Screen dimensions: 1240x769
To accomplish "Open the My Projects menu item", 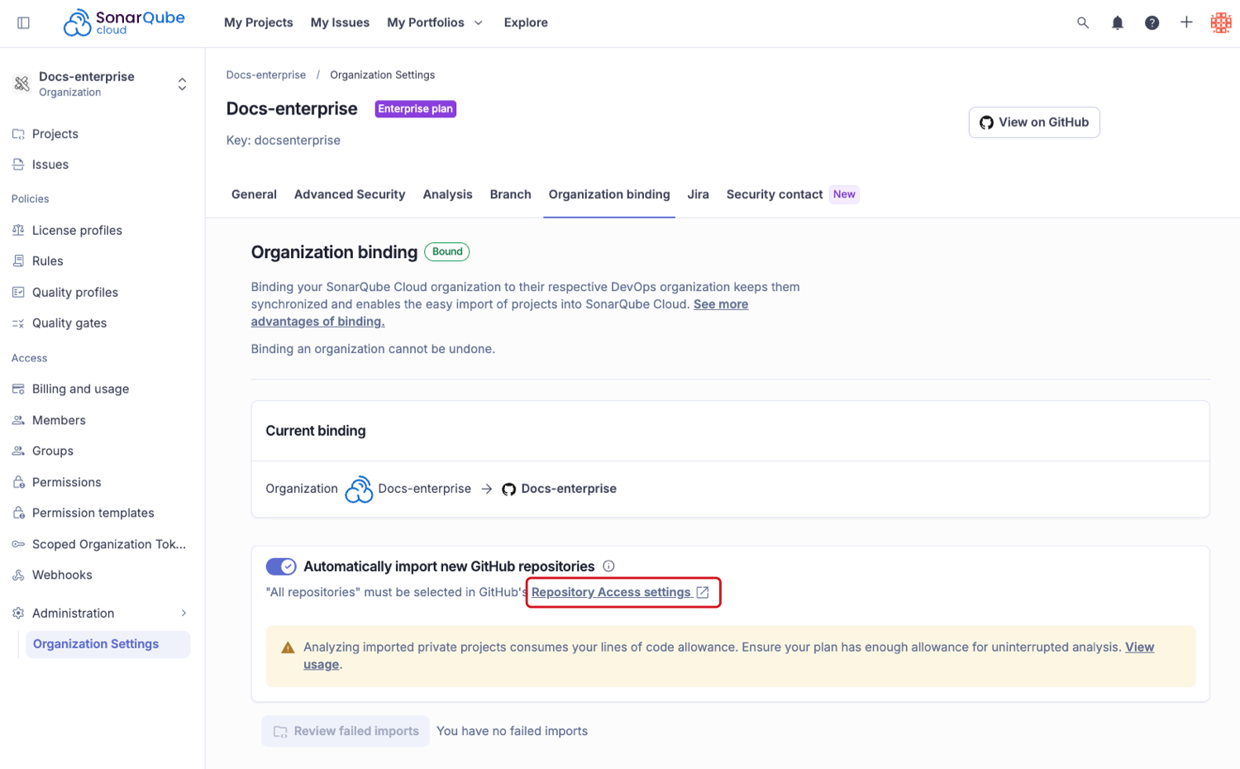I will click(258, 22).
